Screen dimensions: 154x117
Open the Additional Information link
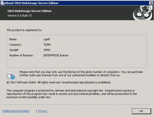click(16, 111)
